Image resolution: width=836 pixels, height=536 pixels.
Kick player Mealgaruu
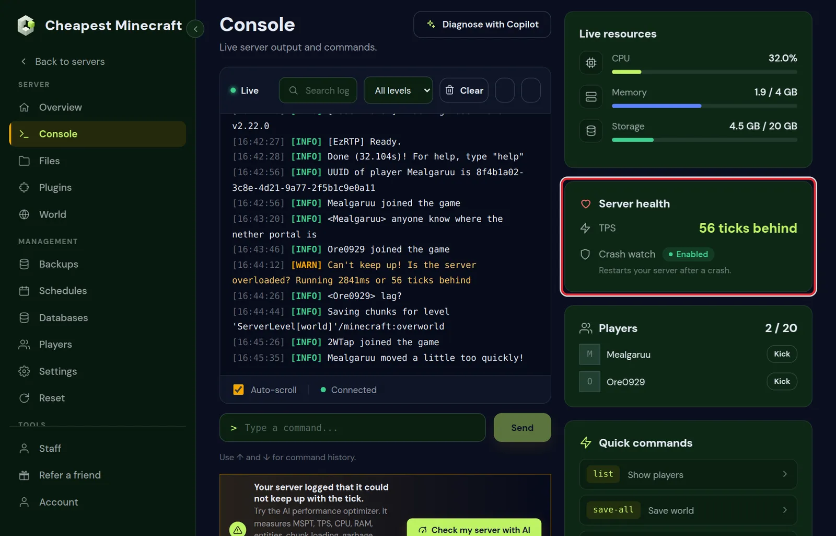pos(782,354)
